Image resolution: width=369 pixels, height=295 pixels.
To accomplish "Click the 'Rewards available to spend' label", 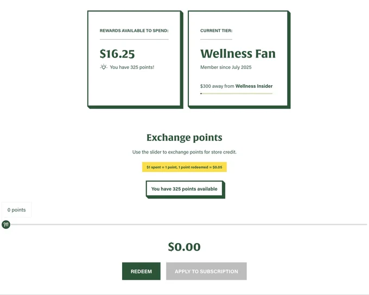I will (134, 30).
